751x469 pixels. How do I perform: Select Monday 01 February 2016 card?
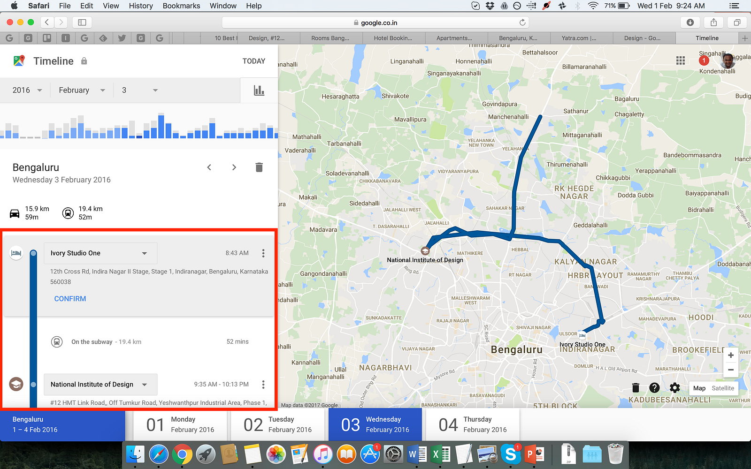point(180,424)
